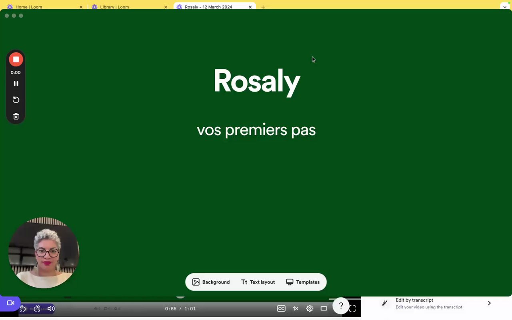Click the webcam bubble

[44, 253]
